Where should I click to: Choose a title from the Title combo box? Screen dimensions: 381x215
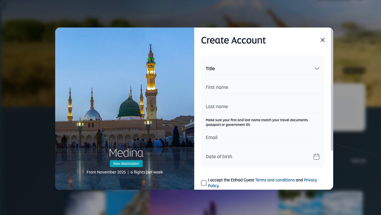[x=262, y=68]
